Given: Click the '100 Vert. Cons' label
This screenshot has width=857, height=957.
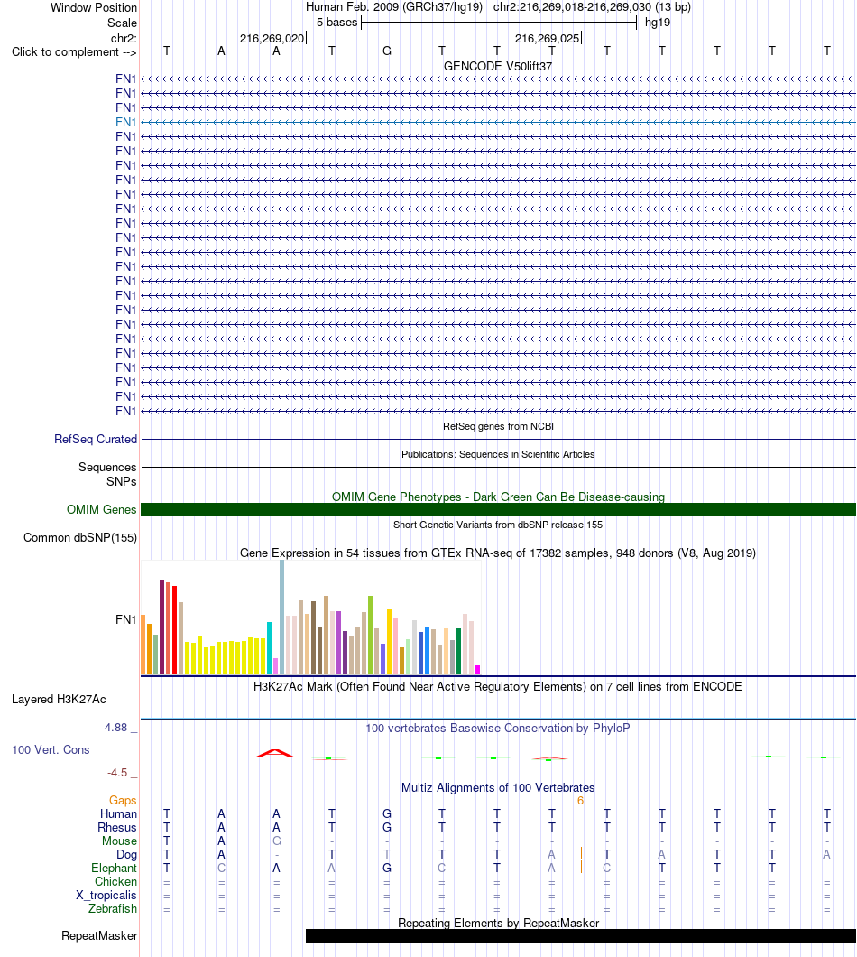Looking at the screenshot, I should coord(51,750).
